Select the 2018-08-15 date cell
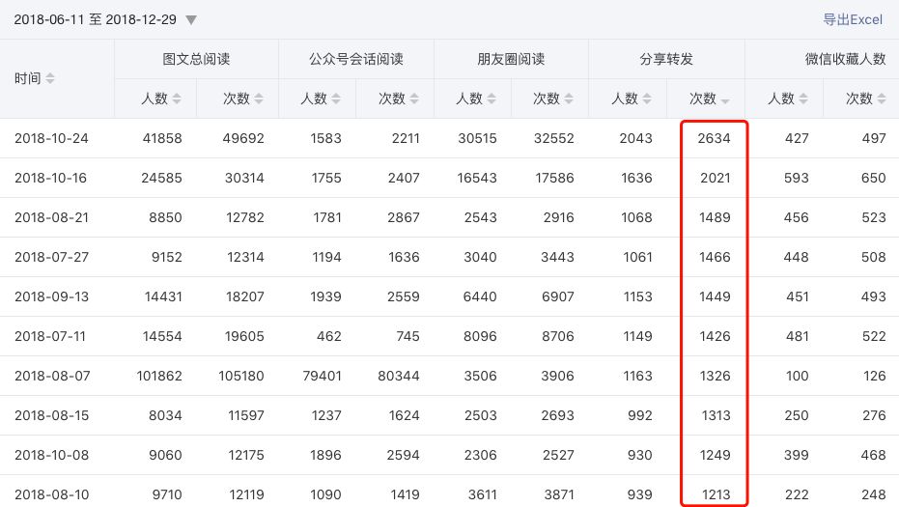 coord(51,415)
